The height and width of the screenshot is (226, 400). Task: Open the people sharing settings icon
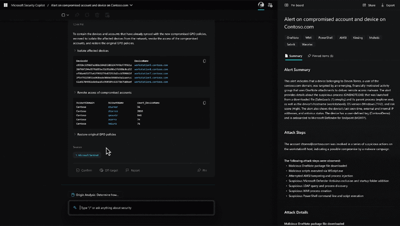click(x=270, y=5)
